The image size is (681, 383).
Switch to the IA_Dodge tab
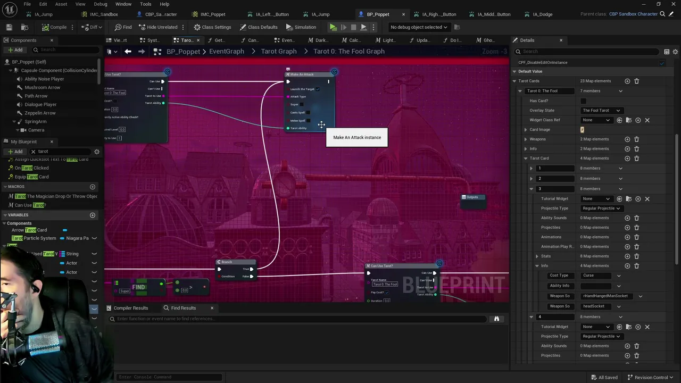click(543, 14)
